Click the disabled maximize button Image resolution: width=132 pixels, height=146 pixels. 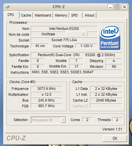tap(117, 7)
